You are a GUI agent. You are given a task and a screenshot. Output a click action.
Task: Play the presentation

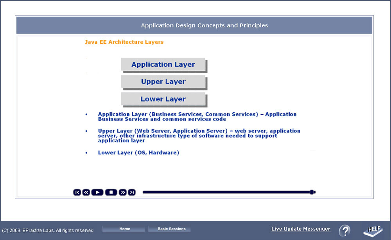(x=97, y=192)
